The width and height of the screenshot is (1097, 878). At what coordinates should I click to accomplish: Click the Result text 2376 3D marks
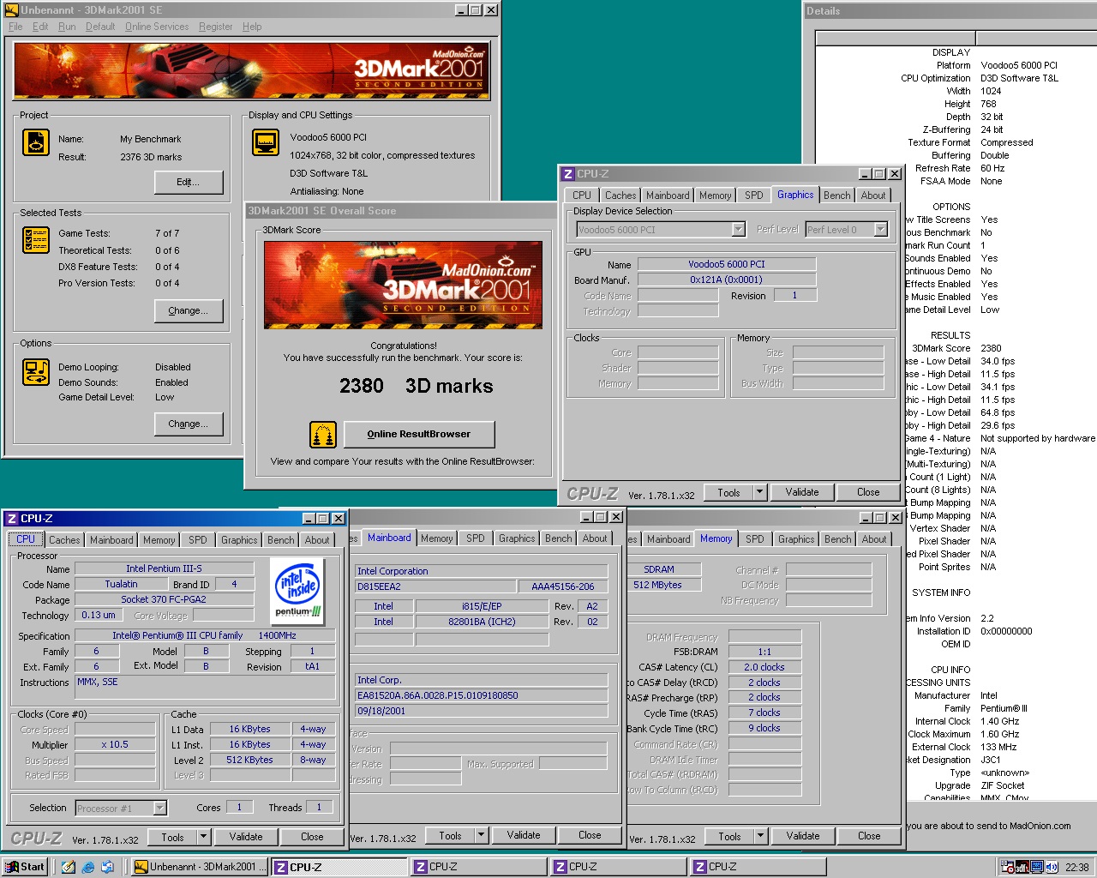click(x=151, y=157)
